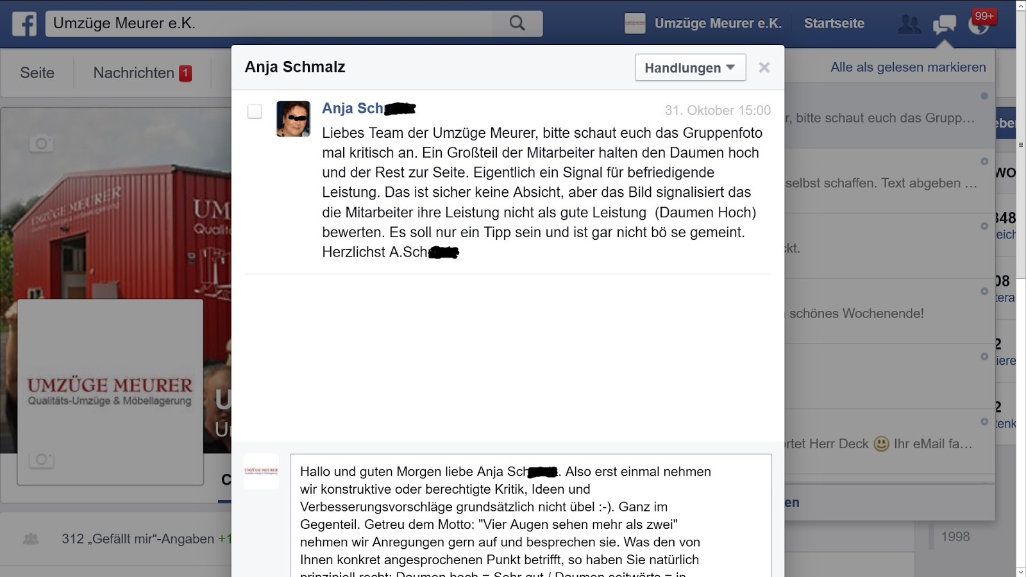
Task: Click the profile picture camera icon
Action: (41, 459)
